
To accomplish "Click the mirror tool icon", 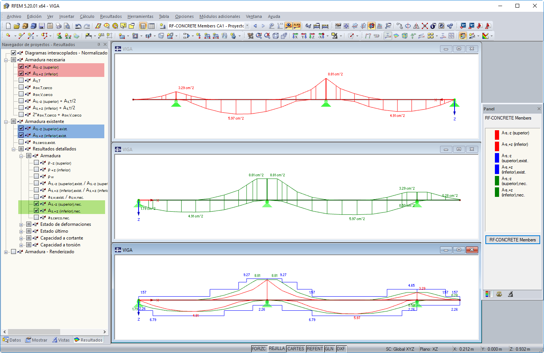I will [416, 26].
